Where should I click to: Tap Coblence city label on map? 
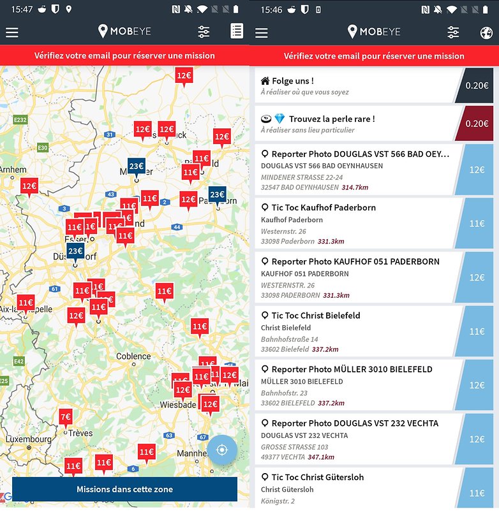[x=133, y=356]
